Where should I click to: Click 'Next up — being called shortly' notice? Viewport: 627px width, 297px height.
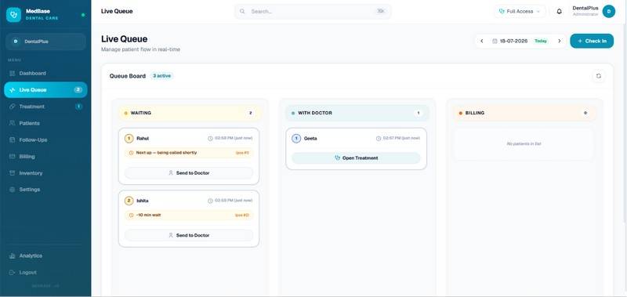coord(189,153)
